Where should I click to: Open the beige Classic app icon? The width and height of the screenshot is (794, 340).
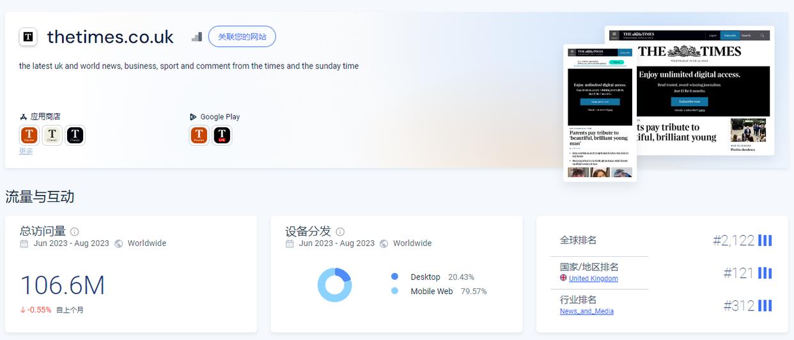coord(52,135)
